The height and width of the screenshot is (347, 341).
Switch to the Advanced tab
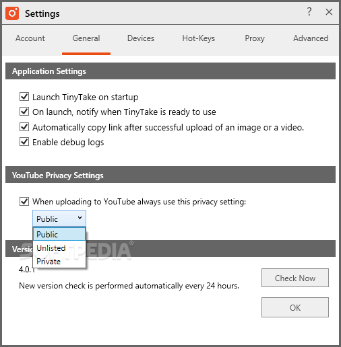(311, 38)
